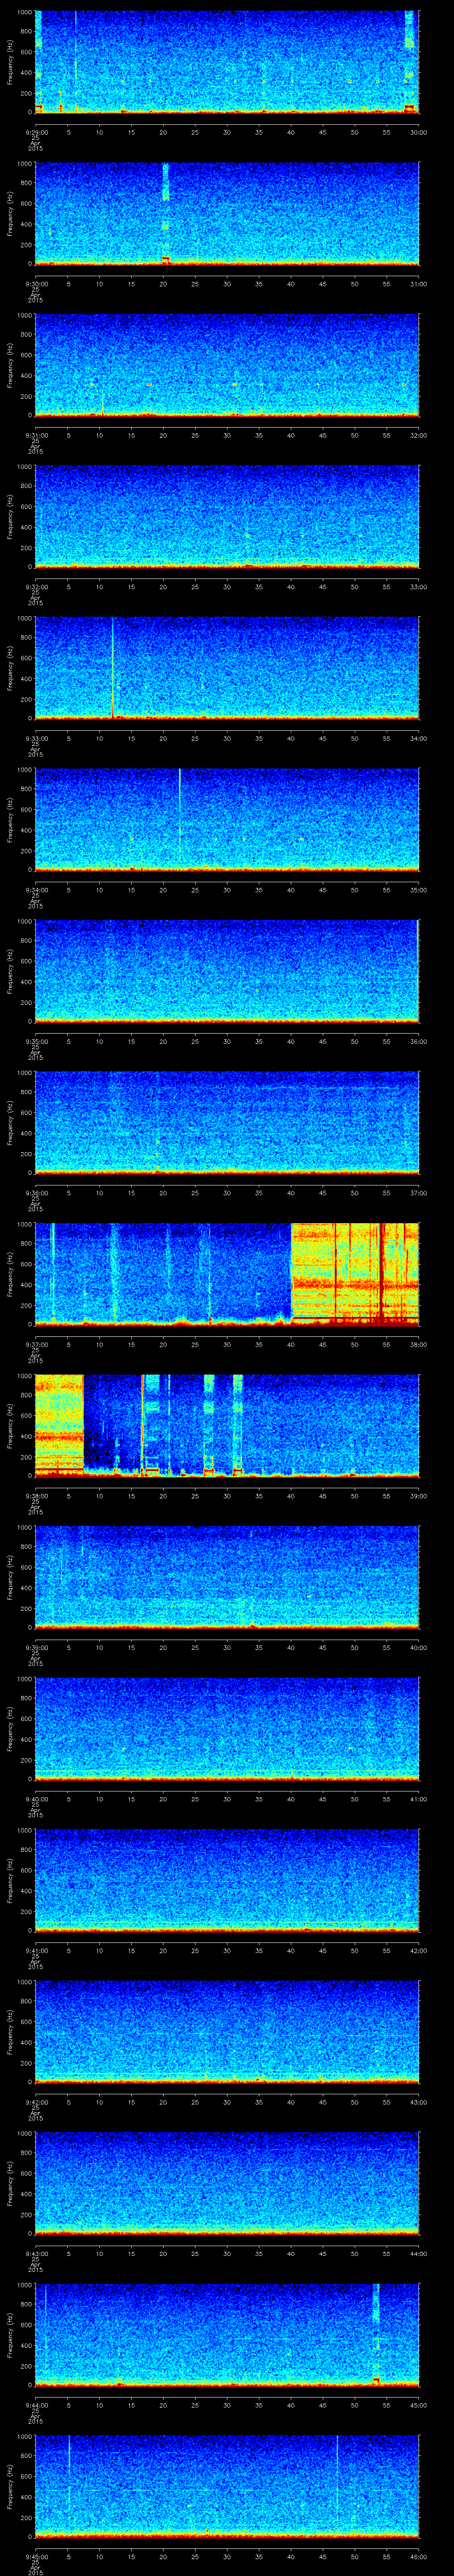Screen dimensions: 454x2576
Task: Click the bright vertical spike in the 9:33:00 panel
Action: pos(113,668)
